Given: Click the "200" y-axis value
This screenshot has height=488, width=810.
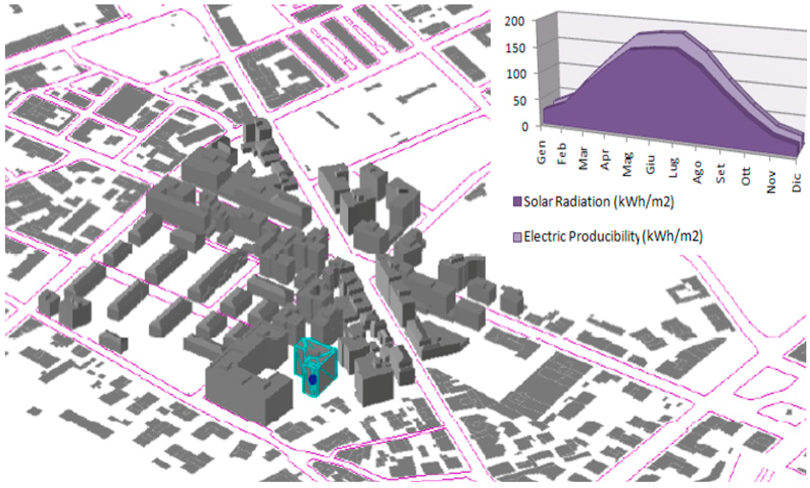Looking at the screenshot, I should (x=515, y=21).
